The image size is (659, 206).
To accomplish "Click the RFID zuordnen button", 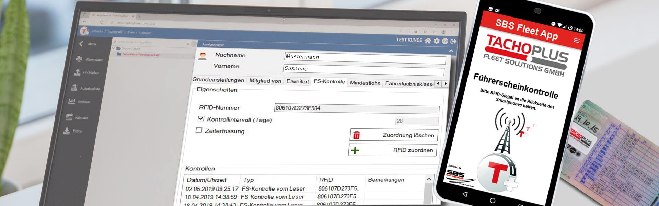I will (392, 150).
